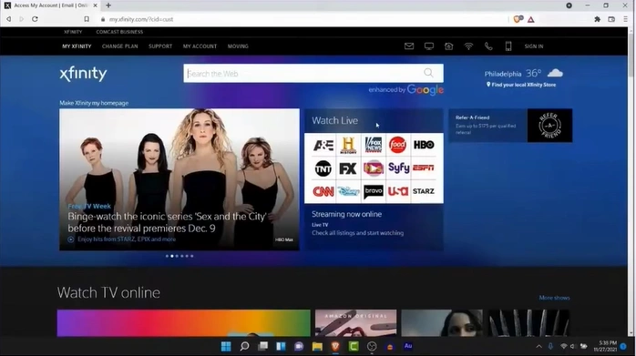
Task: Open the mobile phone icon in Xfinity header
Action: tap(508, 46)
